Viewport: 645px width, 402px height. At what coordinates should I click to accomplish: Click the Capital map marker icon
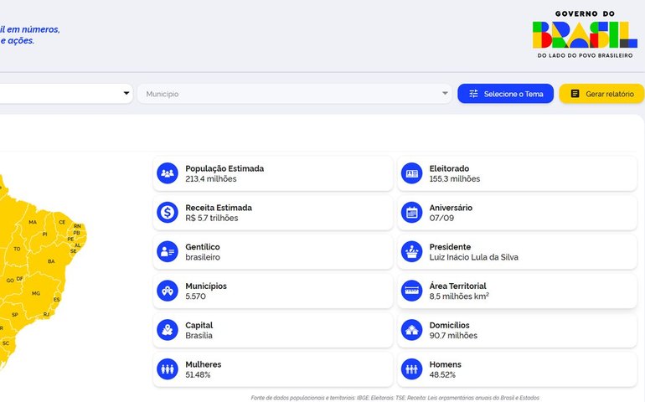point(168,330)
